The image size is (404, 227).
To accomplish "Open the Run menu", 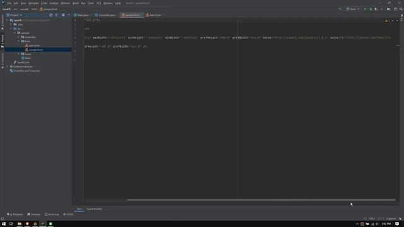I will (x=83, y=3).
